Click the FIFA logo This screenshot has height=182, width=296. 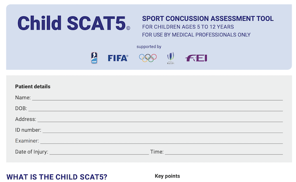(118, 58)
